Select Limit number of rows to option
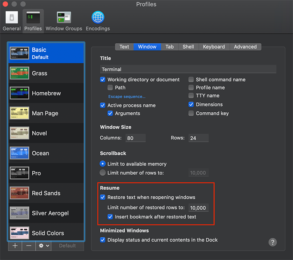 [x=103, y=173]
